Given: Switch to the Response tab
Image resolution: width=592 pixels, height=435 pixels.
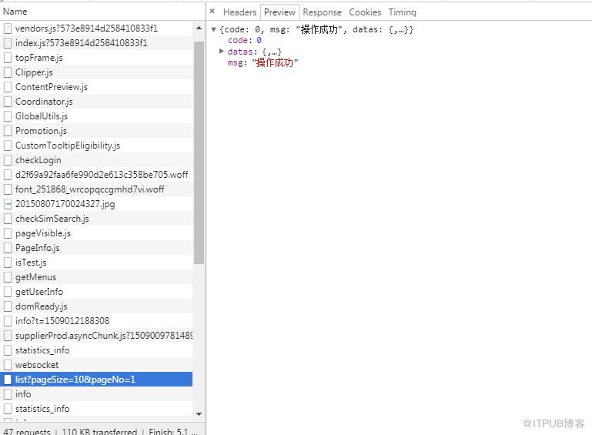Looking at the screenshot, I should [322, 12].
